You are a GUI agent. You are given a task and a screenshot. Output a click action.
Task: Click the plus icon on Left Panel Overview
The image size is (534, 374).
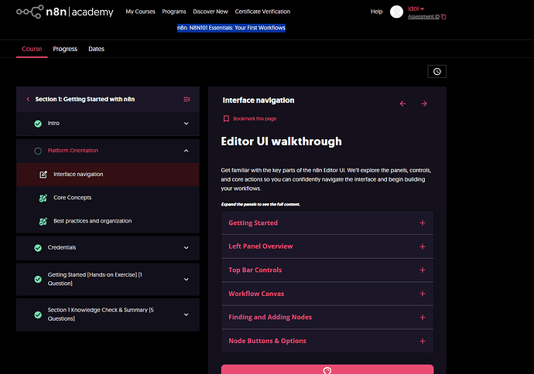(423, 246)
